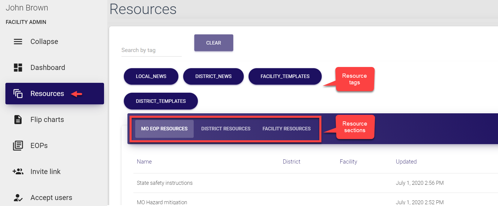Choose the DISTRICT_TEMPLATES tag chip
The width and height of the screenshot is (498, 206).
(x=161, y=101)
